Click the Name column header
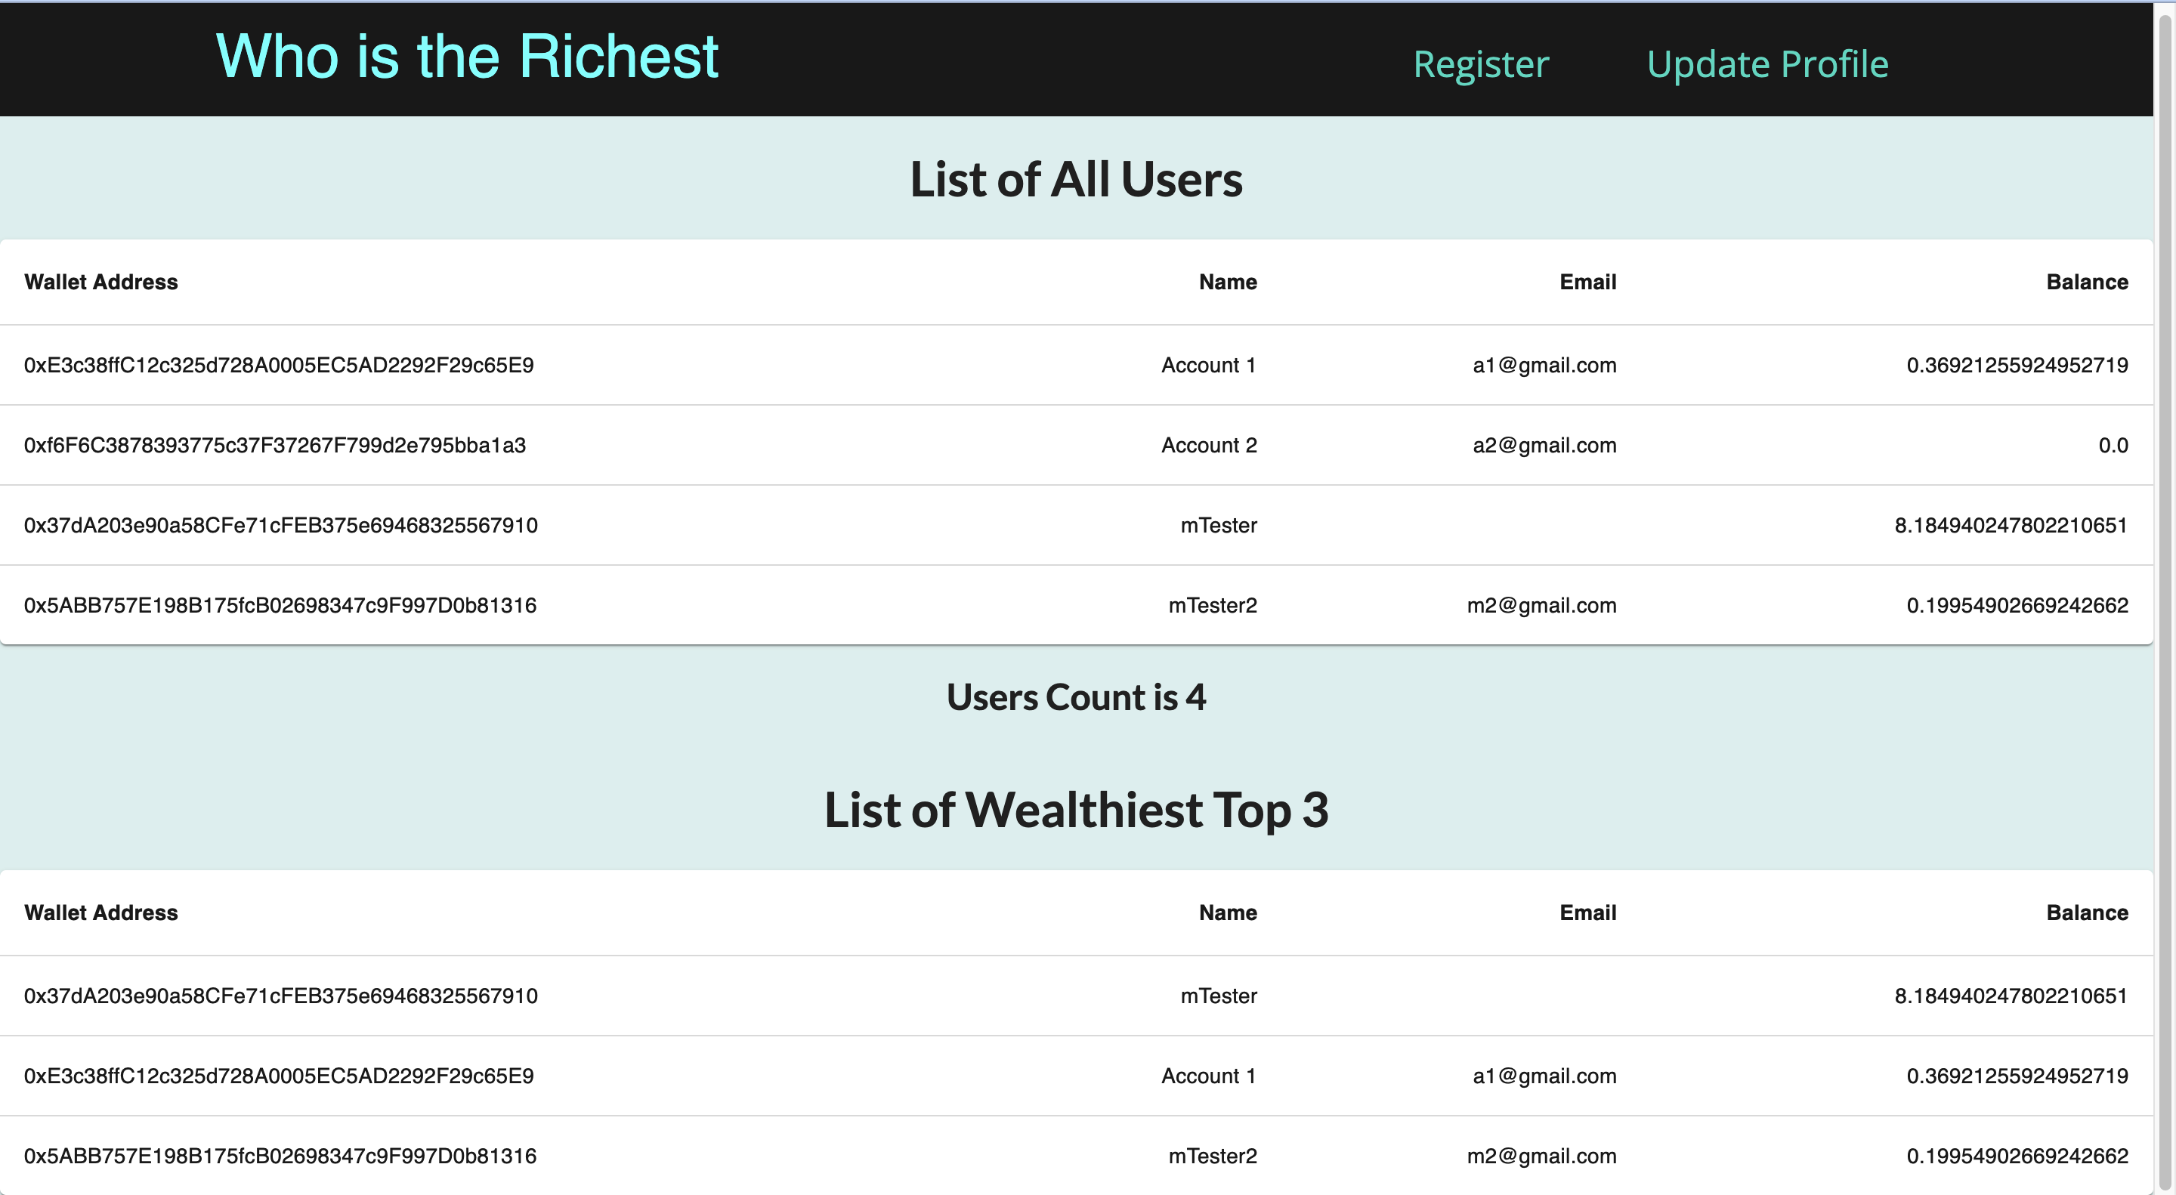Image resolution: width=2176 pixels, height=1195 pixels. click(1227, 282)
